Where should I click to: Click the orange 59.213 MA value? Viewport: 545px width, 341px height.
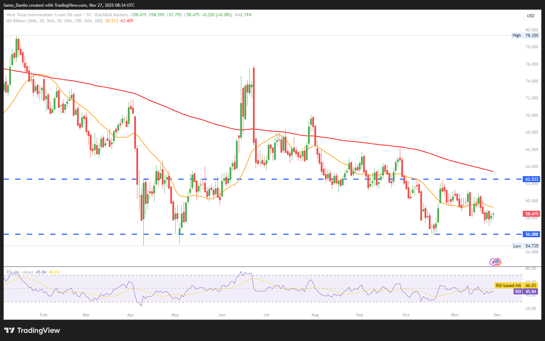112,21
